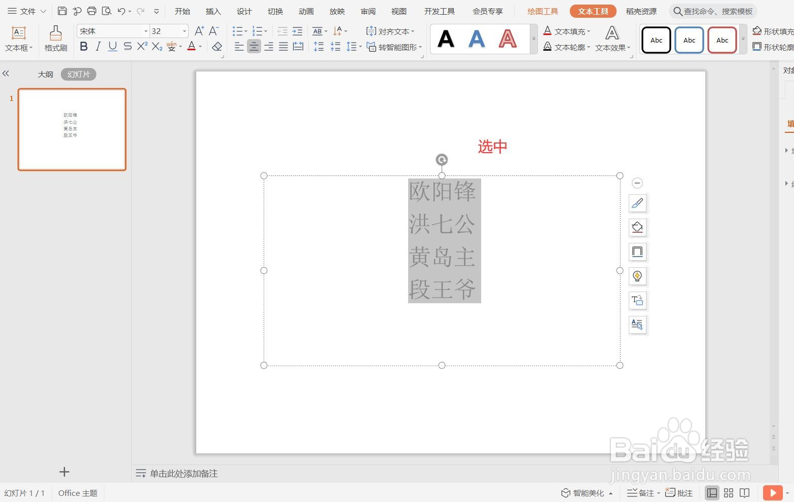Start the slideshow with the orange play button

pos(772,493)
